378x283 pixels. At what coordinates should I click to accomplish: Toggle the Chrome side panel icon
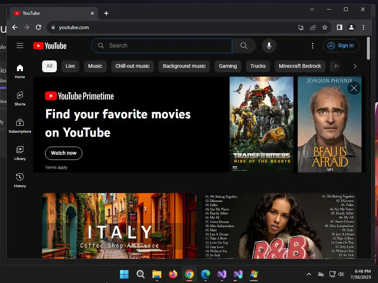tap(340, 27)
